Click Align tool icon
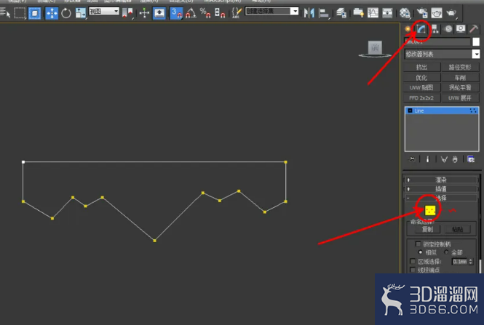 click(324, 13)
